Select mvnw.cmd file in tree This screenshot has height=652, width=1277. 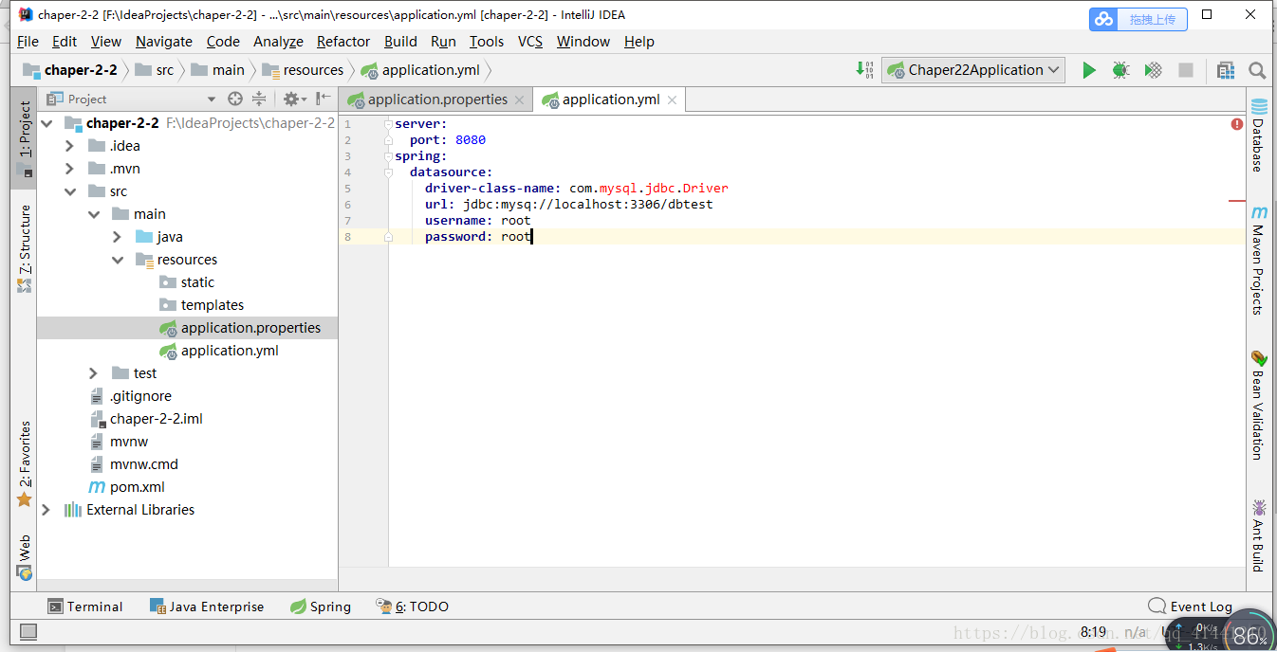tap(143, 464)
